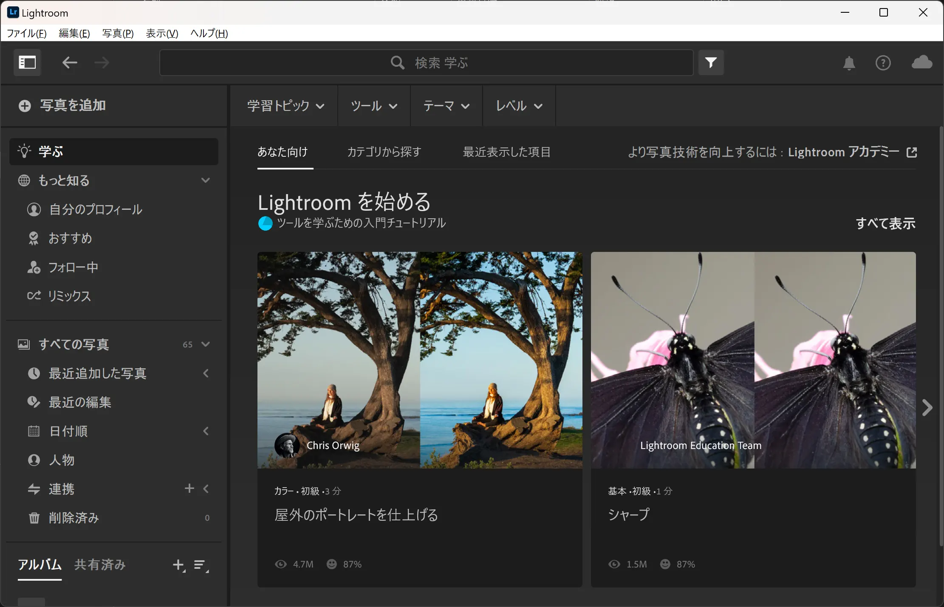Open 最近追加した写真
Image resolution: width=944 pixels, height=607 pixels.
click(x=87, y=373)
